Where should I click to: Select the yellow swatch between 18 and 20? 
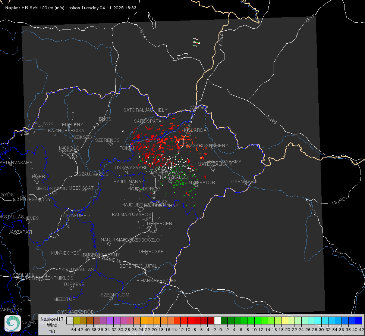(284, 320)
